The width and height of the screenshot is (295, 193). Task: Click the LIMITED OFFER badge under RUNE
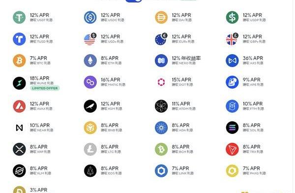click(x=45, y=88)
